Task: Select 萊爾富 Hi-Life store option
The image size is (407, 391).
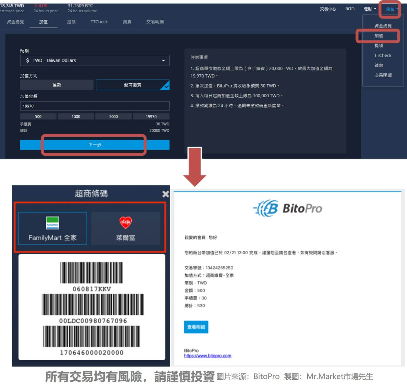Action: [x=126, y=228]
